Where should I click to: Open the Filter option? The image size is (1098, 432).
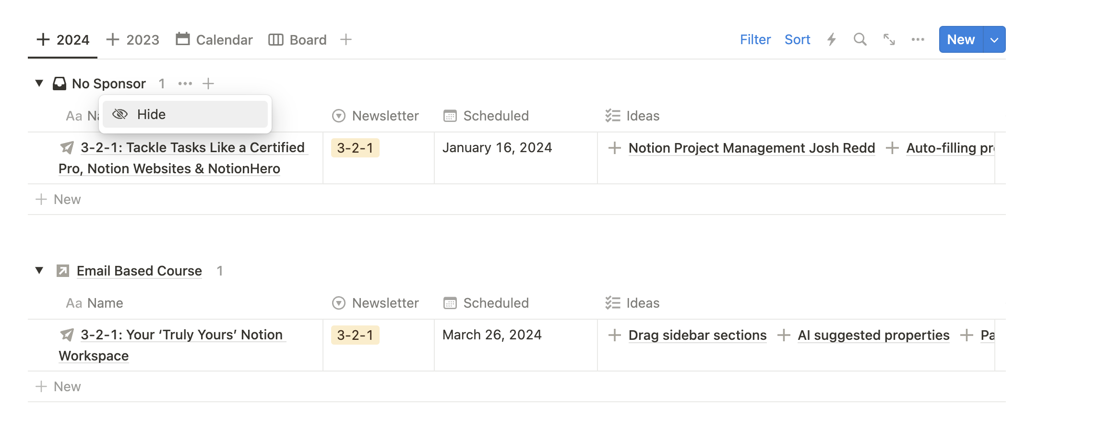(755, 39)
